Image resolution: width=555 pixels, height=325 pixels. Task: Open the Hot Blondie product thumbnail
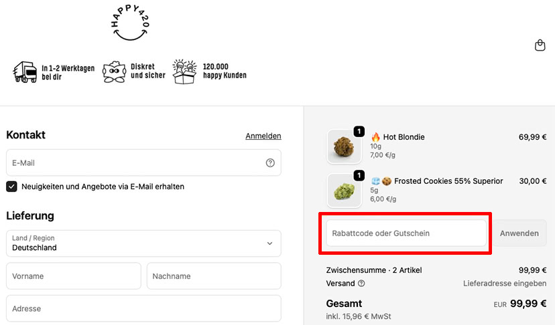click(344, 146)
